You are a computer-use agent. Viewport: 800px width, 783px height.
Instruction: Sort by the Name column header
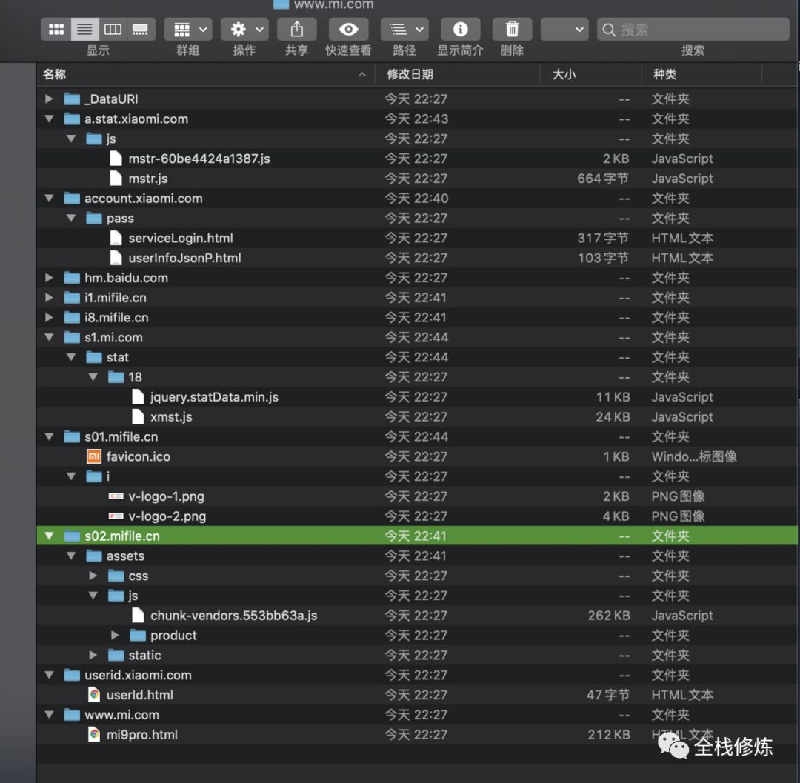tap(205, 75)
